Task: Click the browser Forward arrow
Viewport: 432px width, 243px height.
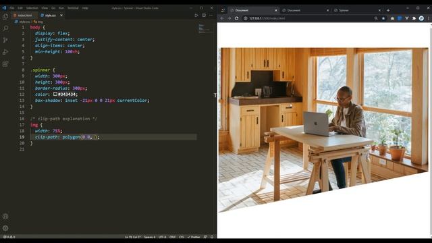Action: 230,18
